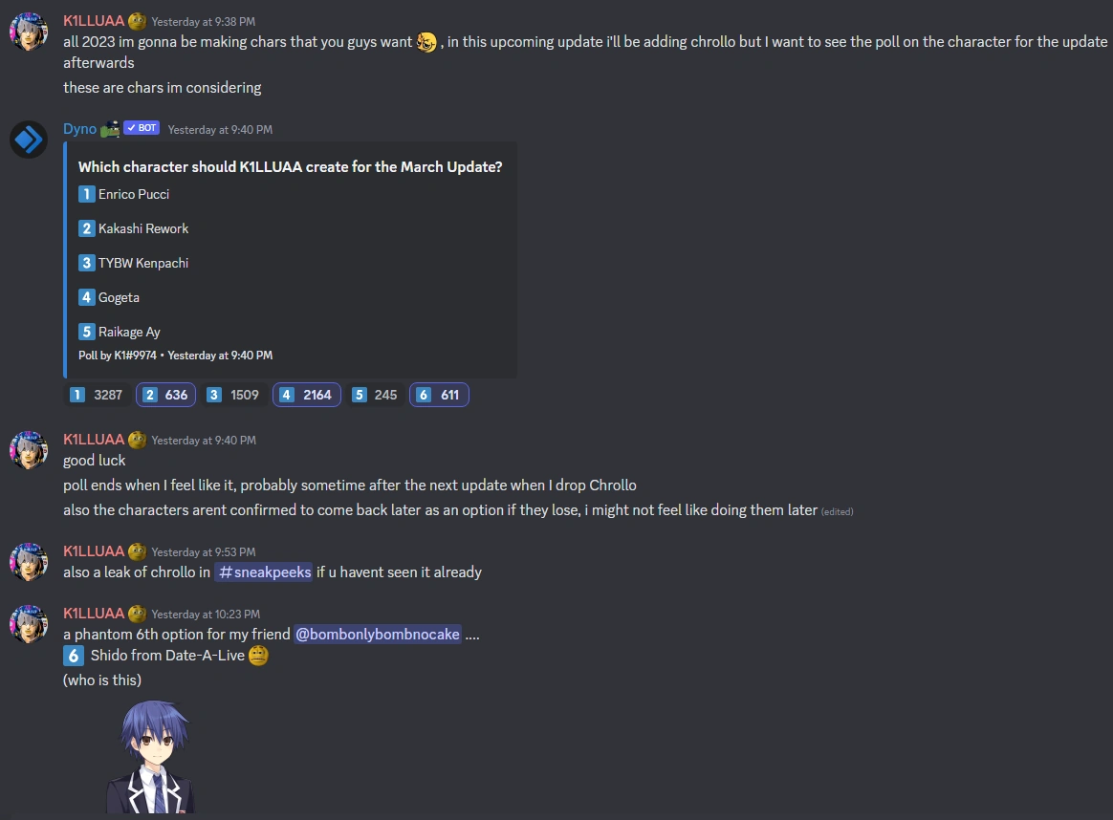The height and width of the screenshot is (820, 1113).
Task: Open K1LLUAA's avatar on the first message
Action: 29,32
